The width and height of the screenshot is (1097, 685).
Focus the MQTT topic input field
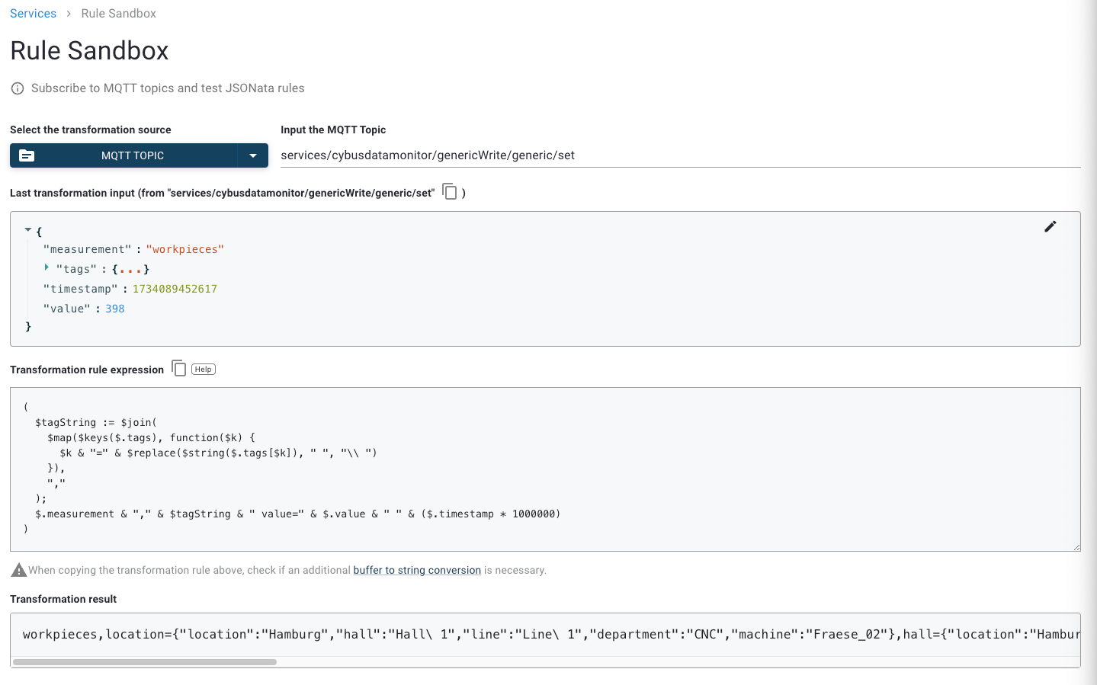pyautogui.click(x=678, y=155)
